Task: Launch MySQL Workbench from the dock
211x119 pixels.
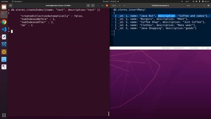Action: tap(4, 44)
